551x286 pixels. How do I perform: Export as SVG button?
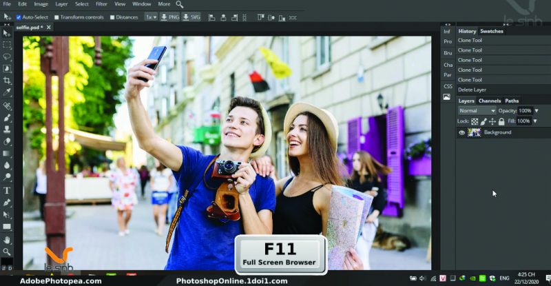pos(191,17)
